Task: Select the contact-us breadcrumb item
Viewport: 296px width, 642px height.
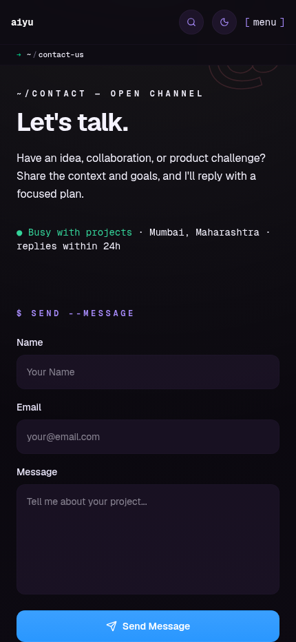Action: point(61,54)
